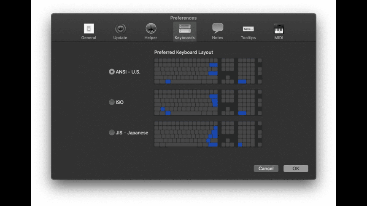Open the General preferences icon
The width and height of the screenshot is (367, 206).
click(x=89, y=29)
